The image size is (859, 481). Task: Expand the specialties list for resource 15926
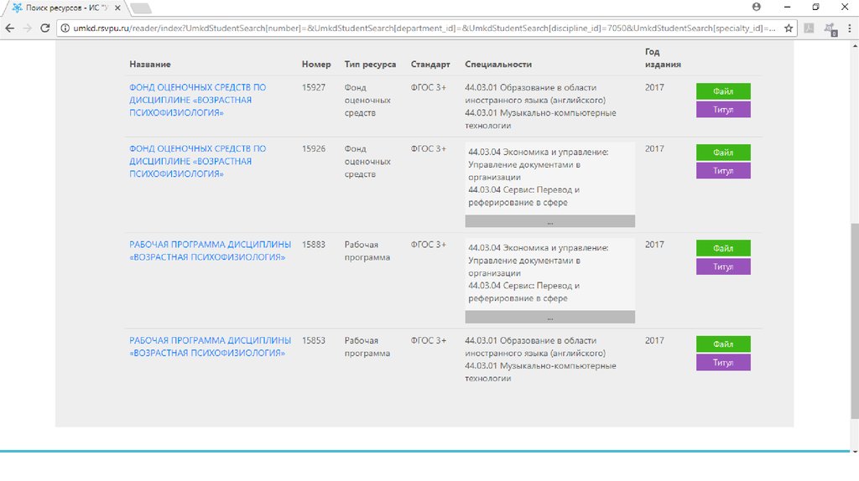pos(550,221)
